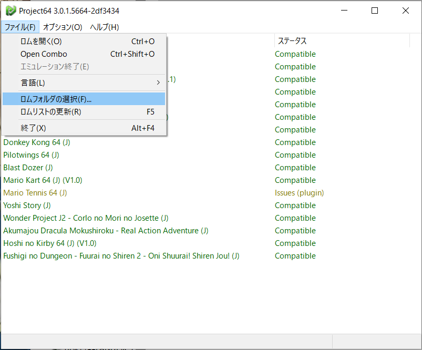Open the ヘルプ(H) menu
This screenshot has width=422, height=350.
[x=105, y=27]
